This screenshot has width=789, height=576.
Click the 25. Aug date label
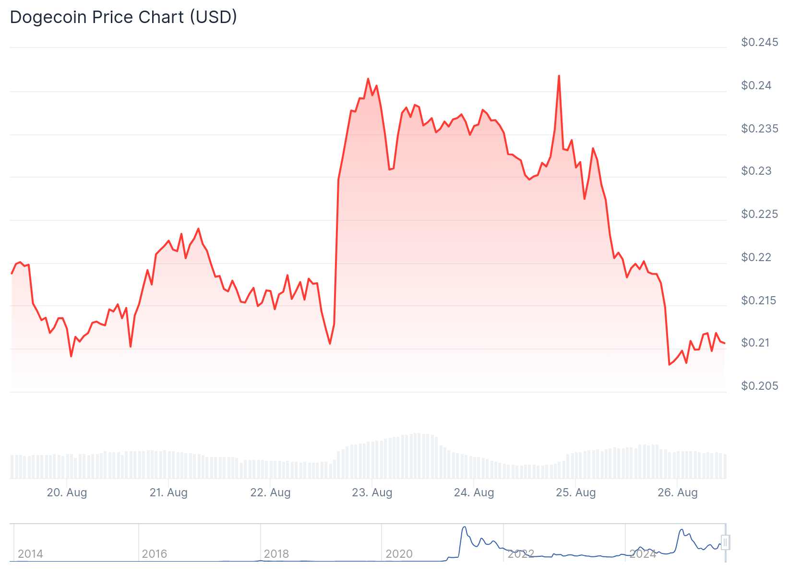575,492
